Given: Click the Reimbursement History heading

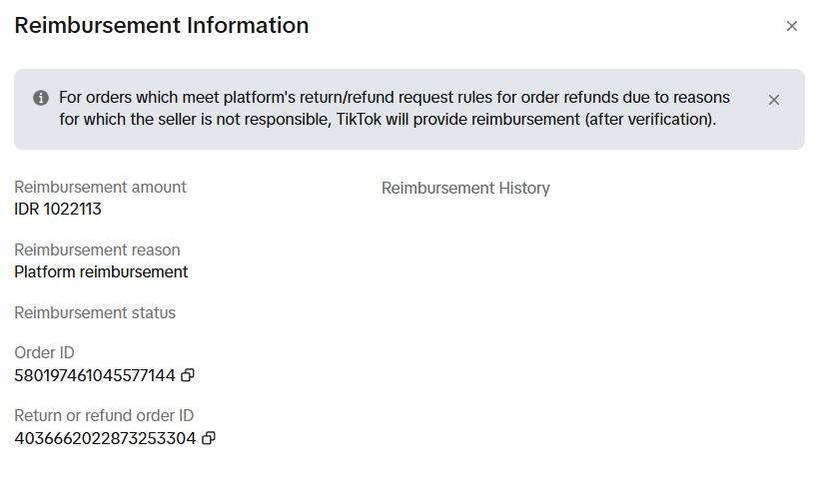Looking at the screenshot, I should (x=465, y=188).
